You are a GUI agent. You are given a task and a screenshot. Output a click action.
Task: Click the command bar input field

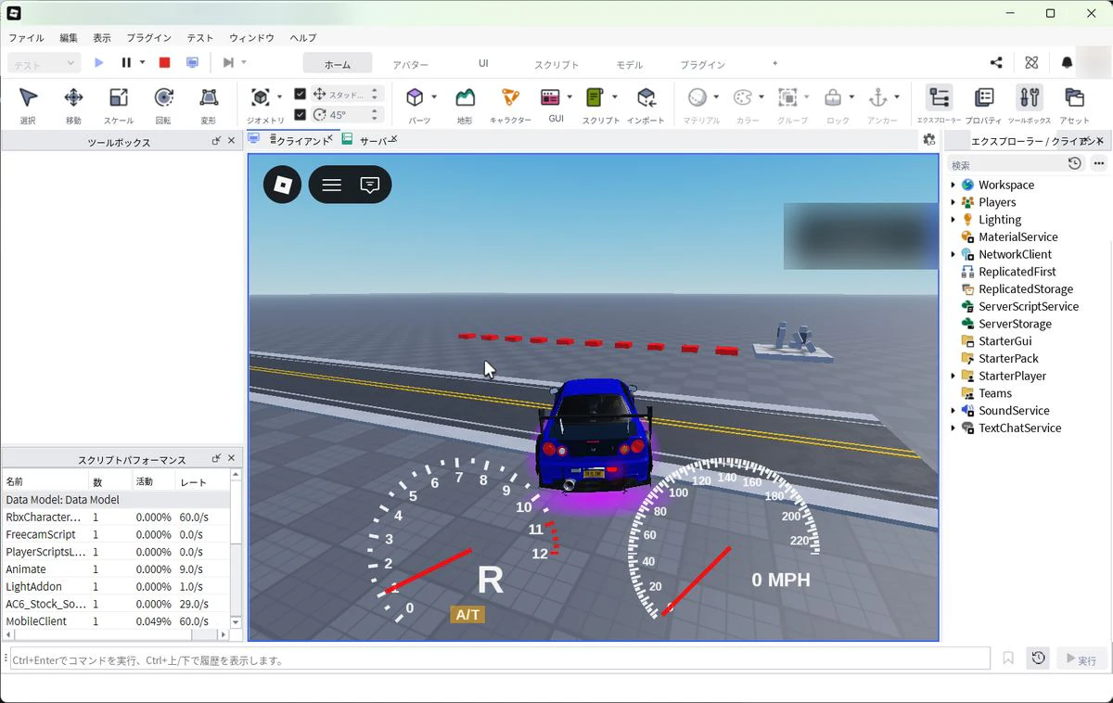point(500,659)
